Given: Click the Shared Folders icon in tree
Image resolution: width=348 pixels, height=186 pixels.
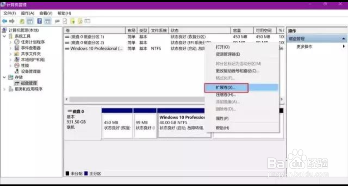Looking at the screenshot, I should (17, 54).
